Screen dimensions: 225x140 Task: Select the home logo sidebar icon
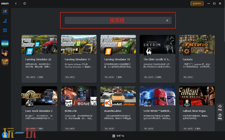pos(5,11)
